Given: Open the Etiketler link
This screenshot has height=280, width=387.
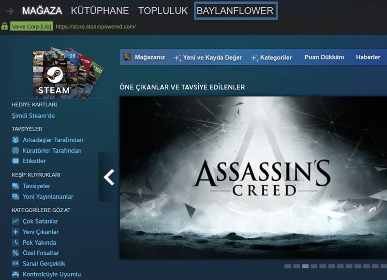Looking at the screenshot, I should click(34, 161).
